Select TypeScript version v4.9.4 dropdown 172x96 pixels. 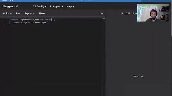(x=7, y=14)
